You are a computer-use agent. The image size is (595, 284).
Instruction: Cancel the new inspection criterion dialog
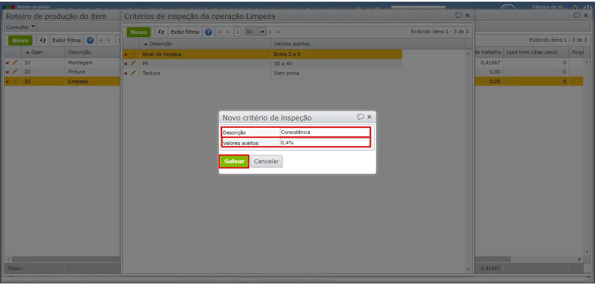[266, 161]
